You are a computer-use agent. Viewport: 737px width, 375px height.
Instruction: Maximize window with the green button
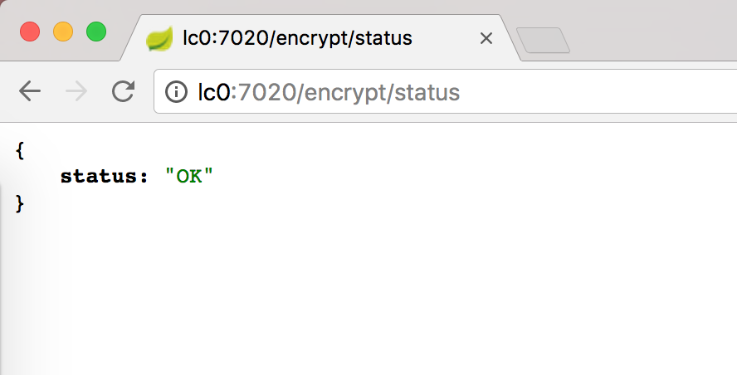(96, 32)
